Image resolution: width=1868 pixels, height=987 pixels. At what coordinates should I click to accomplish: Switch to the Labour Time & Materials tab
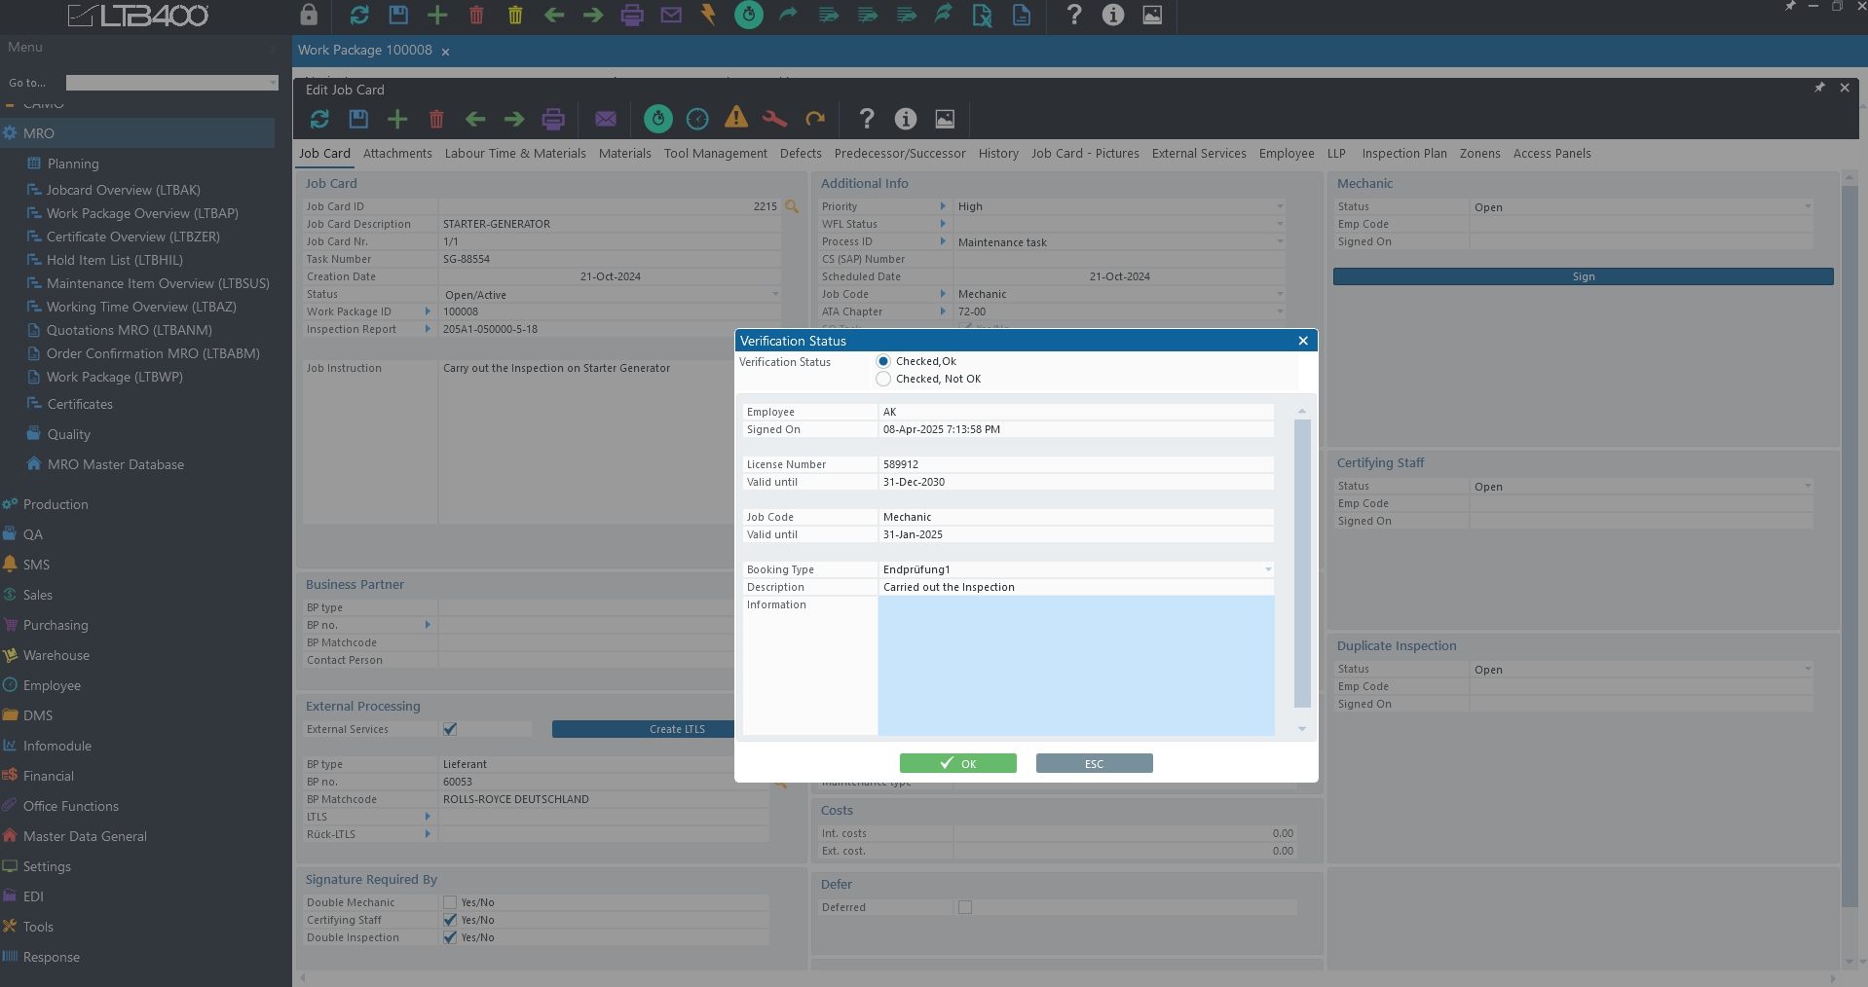515,154
